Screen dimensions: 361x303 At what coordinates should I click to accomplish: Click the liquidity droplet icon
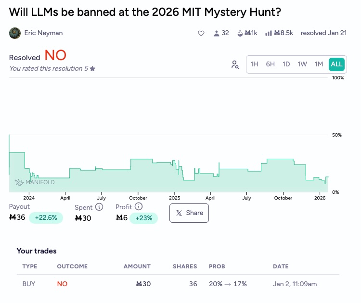click(240, 33)
